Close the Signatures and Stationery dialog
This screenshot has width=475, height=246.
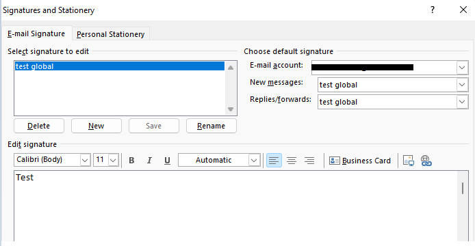[x=463, y=10]
